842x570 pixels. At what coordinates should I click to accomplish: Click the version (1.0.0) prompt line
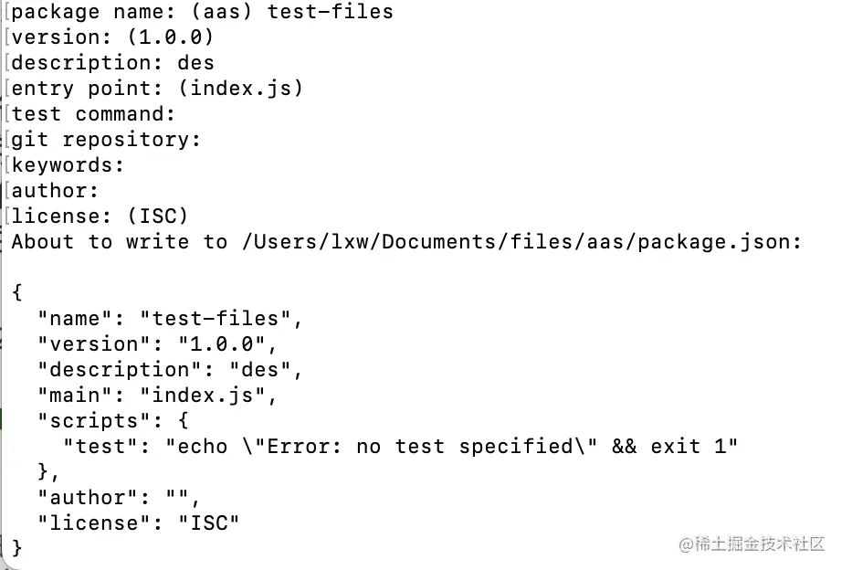point(111,37)
